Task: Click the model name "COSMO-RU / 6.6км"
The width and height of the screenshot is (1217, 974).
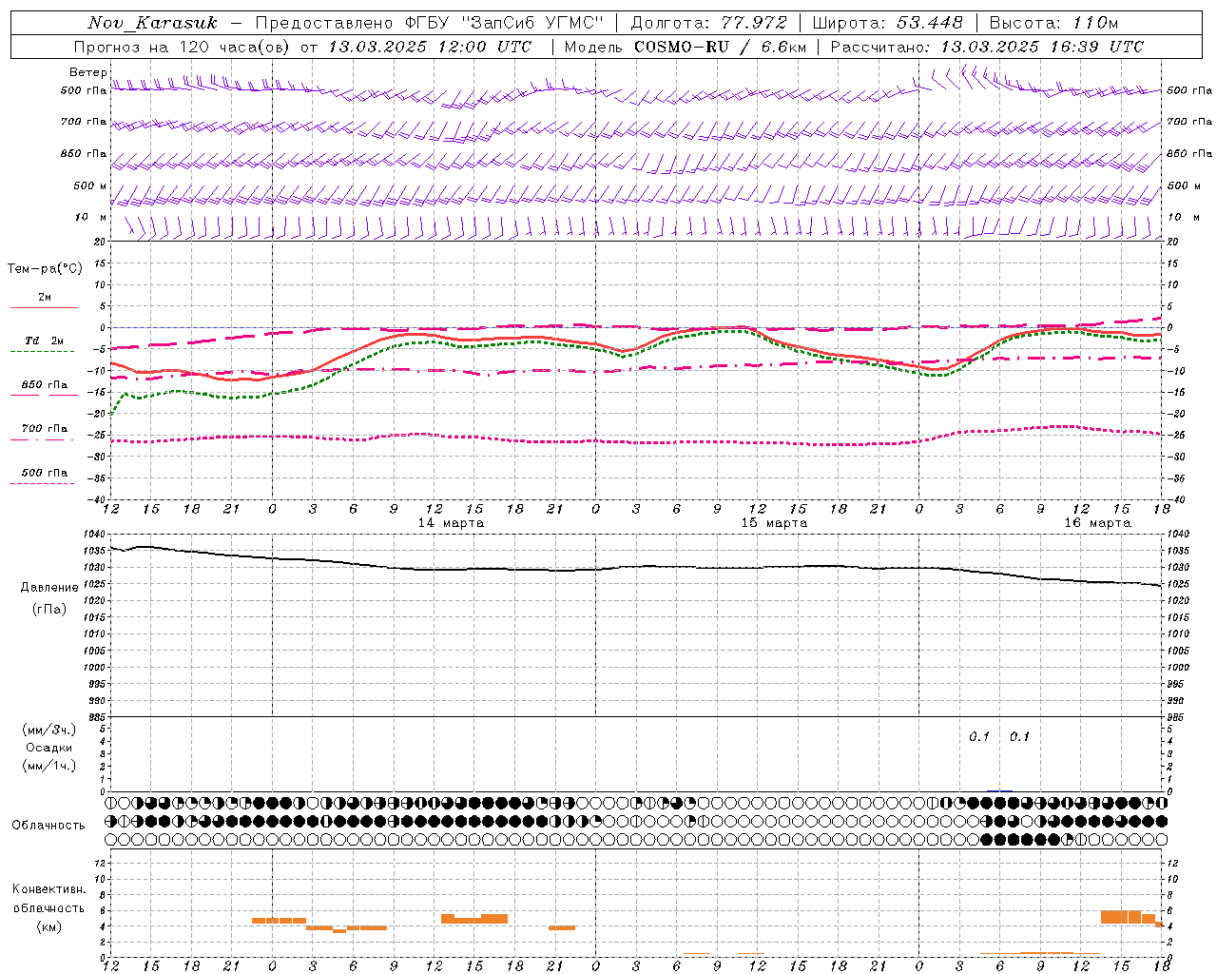Action: [720, 47]
